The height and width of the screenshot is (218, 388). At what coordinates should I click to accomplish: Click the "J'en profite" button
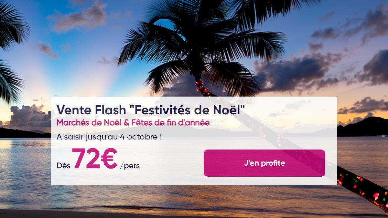pos(264,163)
